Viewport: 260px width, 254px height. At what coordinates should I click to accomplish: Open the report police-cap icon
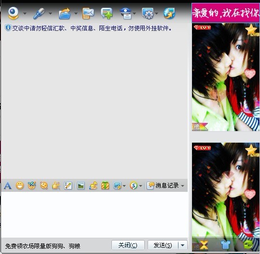pyautogui.click(x=125, y=13)
